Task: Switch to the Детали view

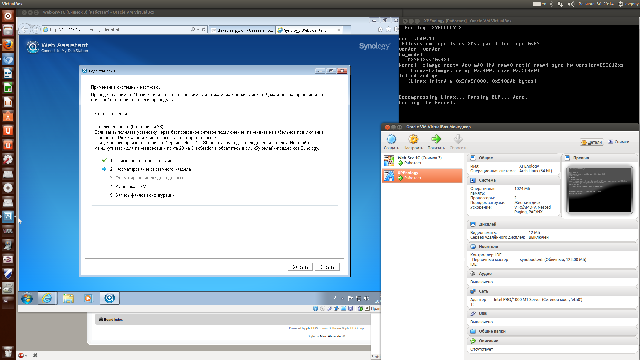Action: tap(592, 142)
